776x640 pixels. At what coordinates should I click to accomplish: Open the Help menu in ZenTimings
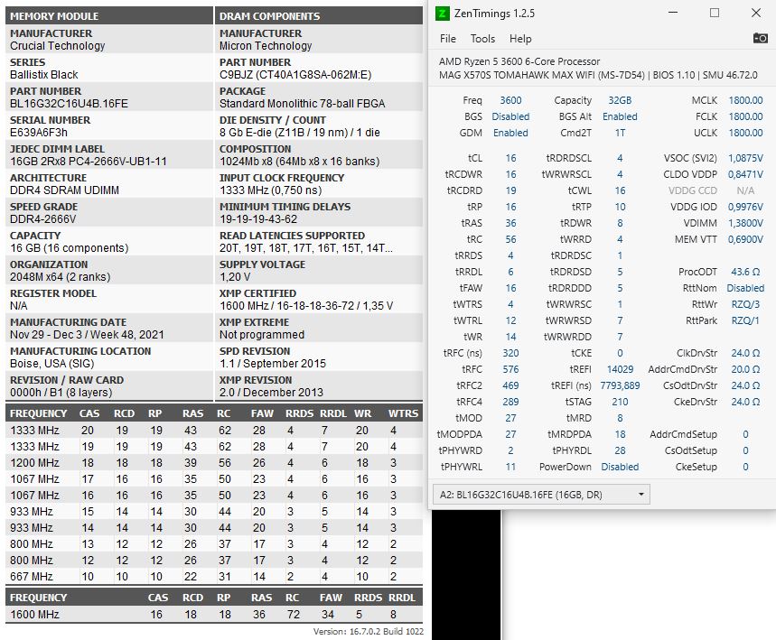[520, 39]
